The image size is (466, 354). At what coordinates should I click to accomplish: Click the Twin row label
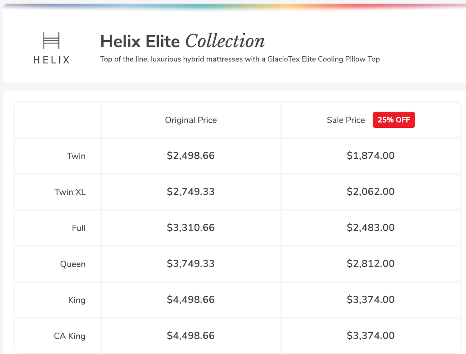pos(76,156)
